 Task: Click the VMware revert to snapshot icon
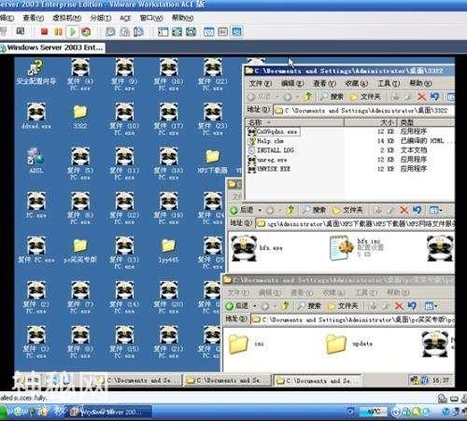124,32
